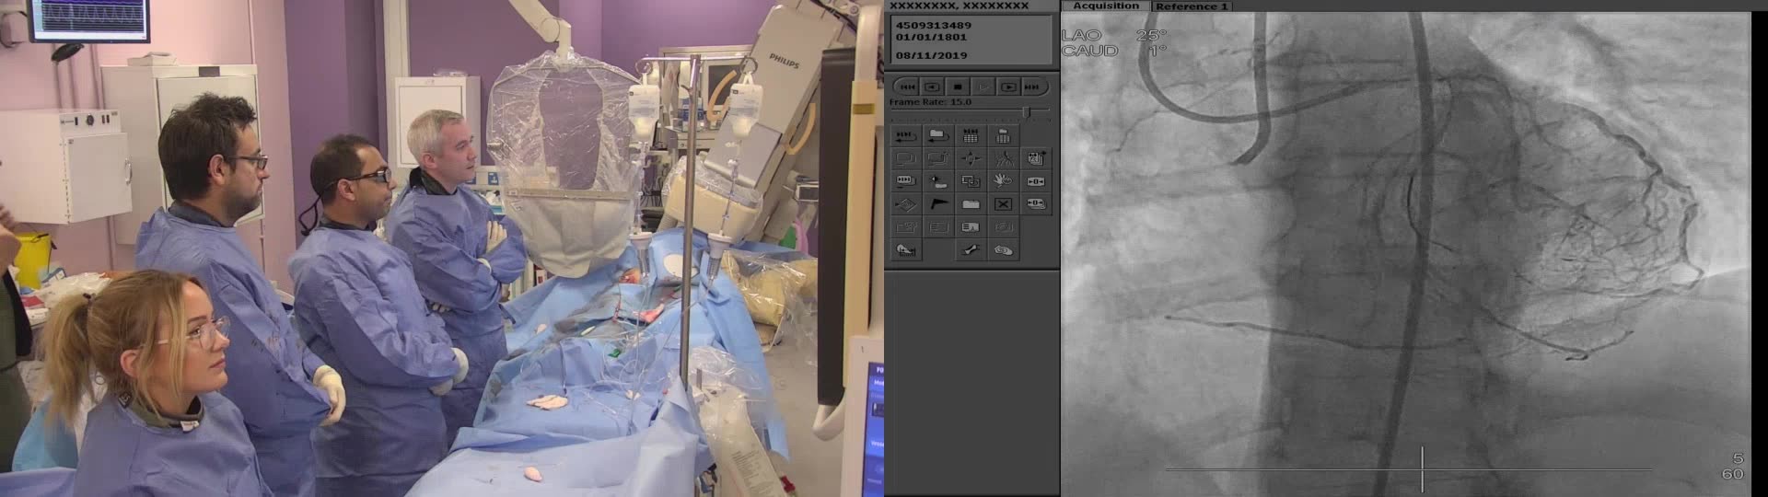Screen dimensions: 1768x497
Task: Click the crosshair arrows icon
Action: tap(971, 158)
